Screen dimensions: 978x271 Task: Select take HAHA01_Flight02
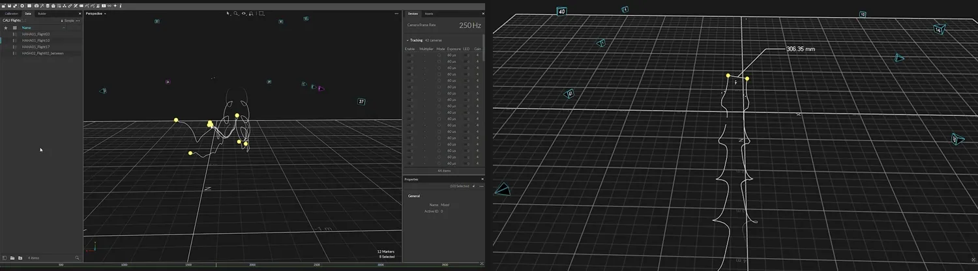36,34
